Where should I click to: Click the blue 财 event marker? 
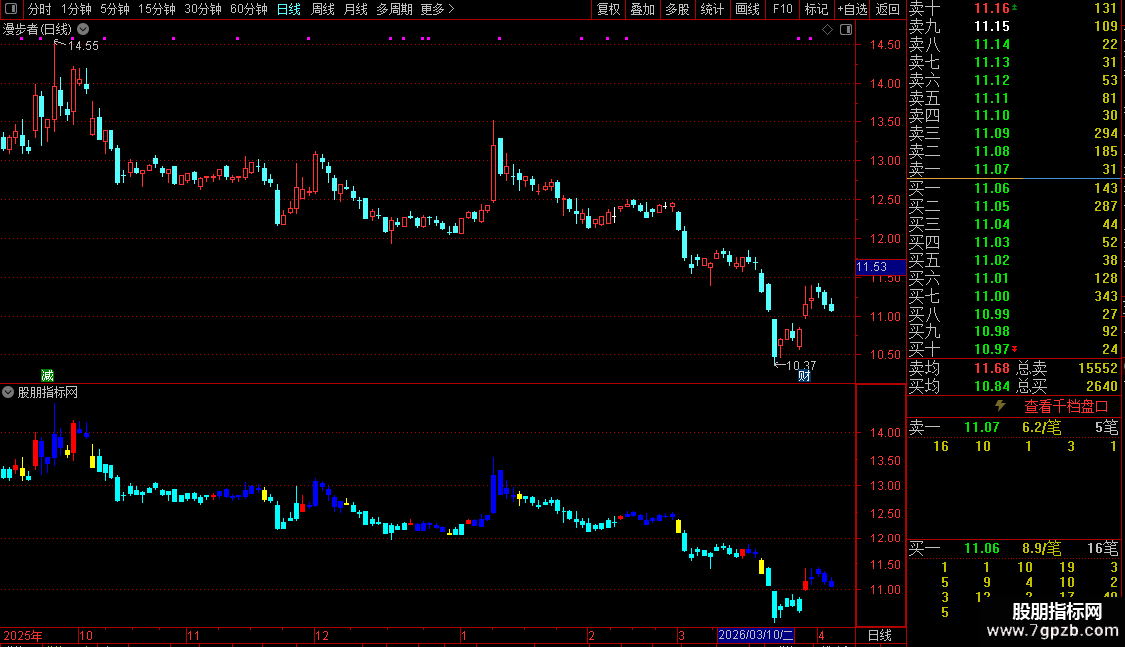(805, 376)
